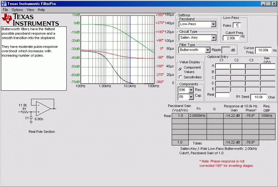Select Sensitivities radio button
The height and width of the screenshot is (187, 278).
click(180, 77)
